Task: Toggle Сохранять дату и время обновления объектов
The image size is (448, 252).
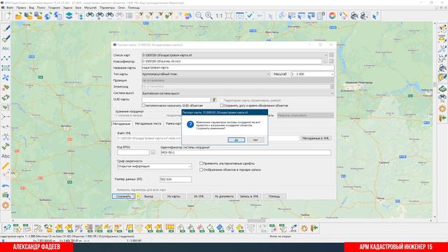Action: (x=221, y=106)
